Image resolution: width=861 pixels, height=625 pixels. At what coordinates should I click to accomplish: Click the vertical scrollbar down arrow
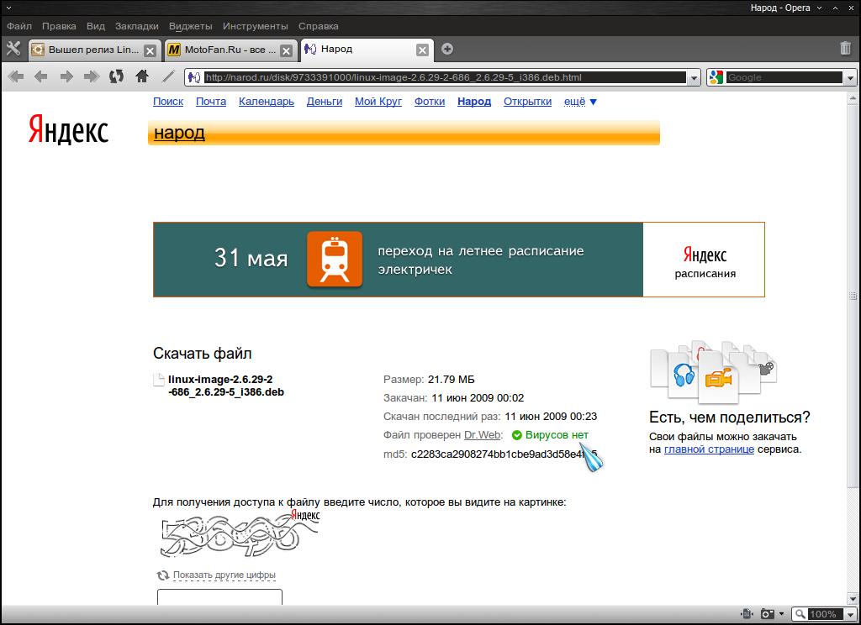tap(853, 599)
